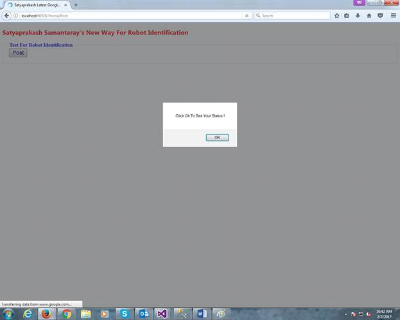Open the Downloads arrow icon
The width and height of the screenshot is (400, 320).
click(x=358, y=16)
